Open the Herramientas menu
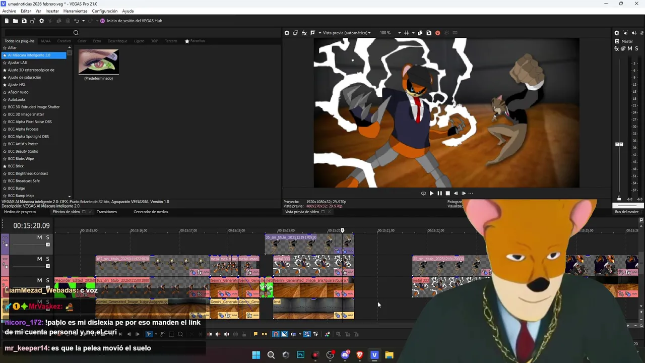The image size is (645, 363). click(x=75, y=11)
